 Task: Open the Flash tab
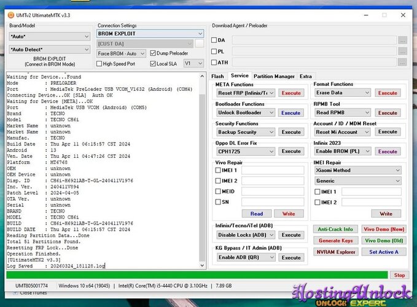coord(217,76)
